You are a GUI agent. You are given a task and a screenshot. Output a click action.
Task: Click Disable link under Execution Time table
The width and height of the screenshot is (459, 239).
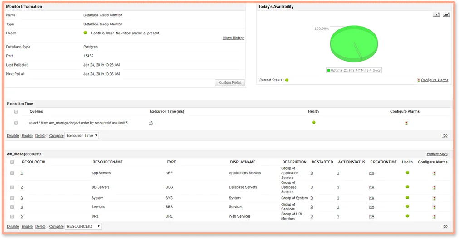coord(13,136)
